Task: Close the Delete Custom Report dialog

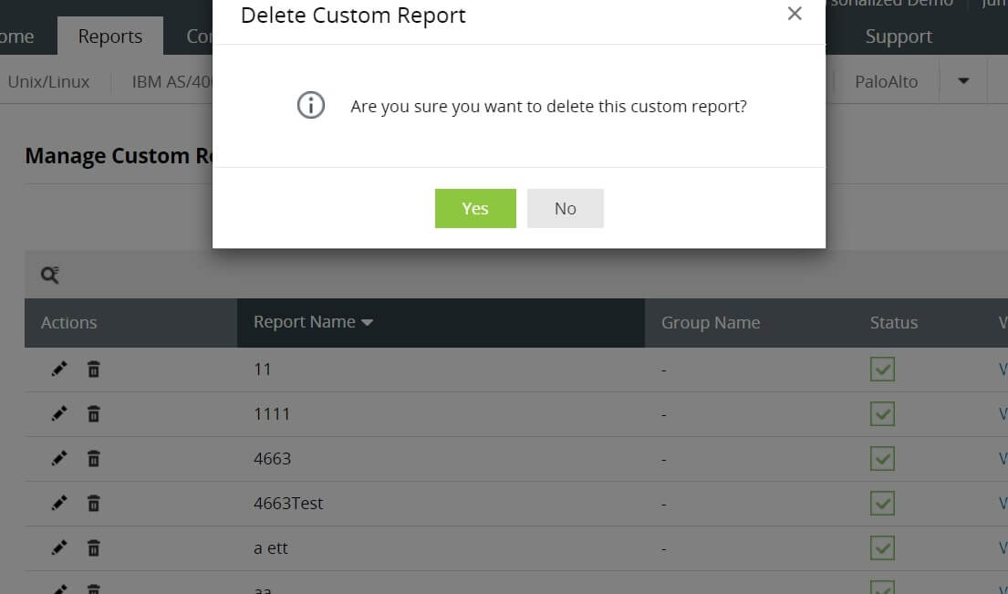Action: pos(795,14)
